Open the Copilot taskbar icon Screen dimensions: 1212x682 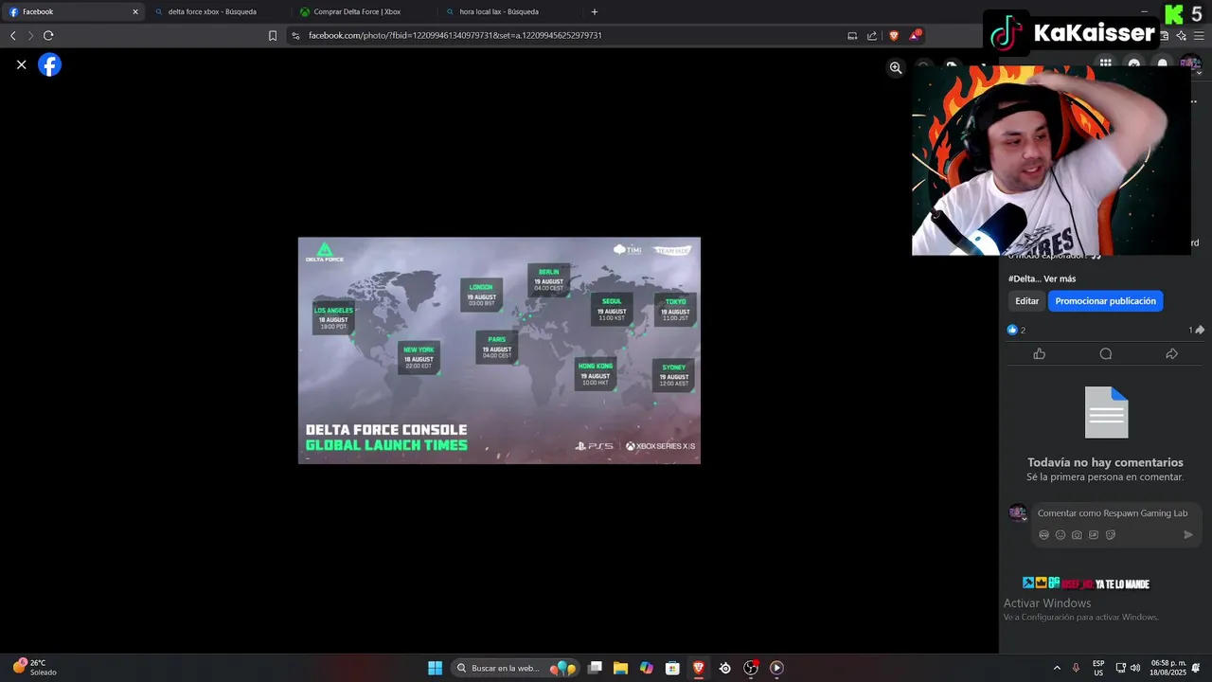click(647, 668)
